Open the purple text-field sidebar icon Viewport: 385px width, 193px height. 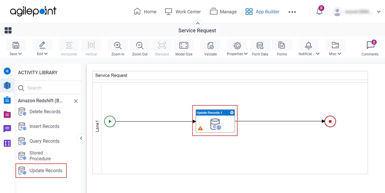point(7,143)
